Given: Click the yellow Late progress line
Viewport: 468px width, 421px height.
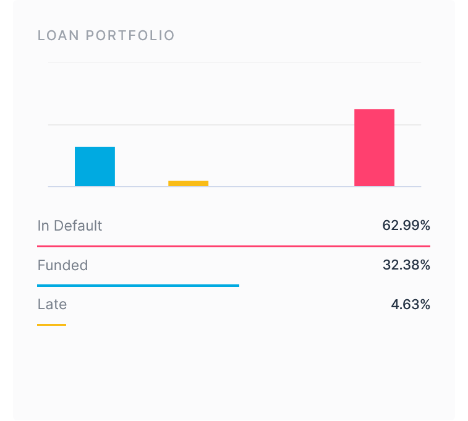Looking at the screenshot, I should [x=51, y=325].
